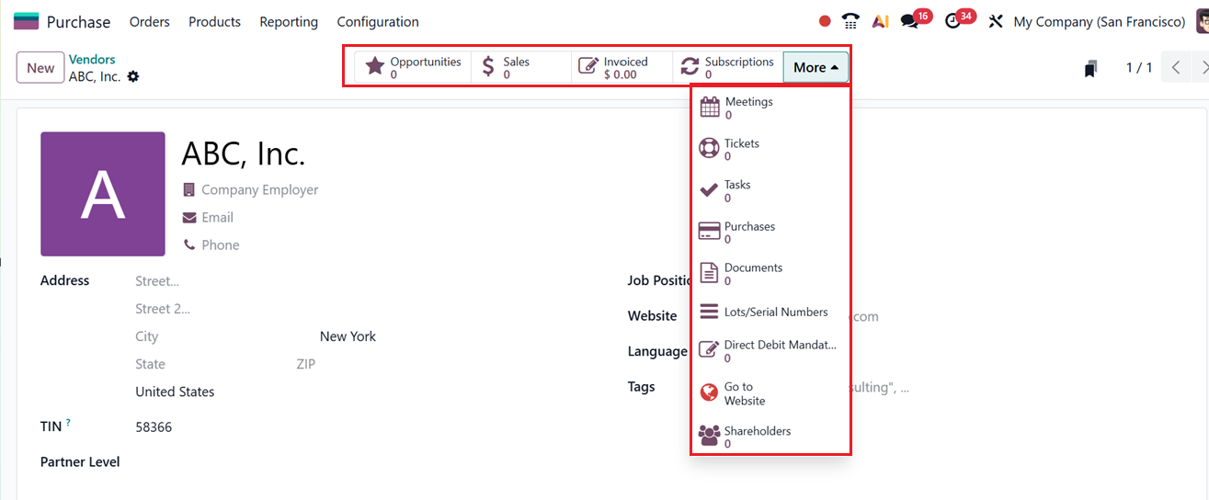The height and width of the screenshot is (500, 1209).
Task: Open the debug tools wrench icon
Action: click(x=996, y=21)
